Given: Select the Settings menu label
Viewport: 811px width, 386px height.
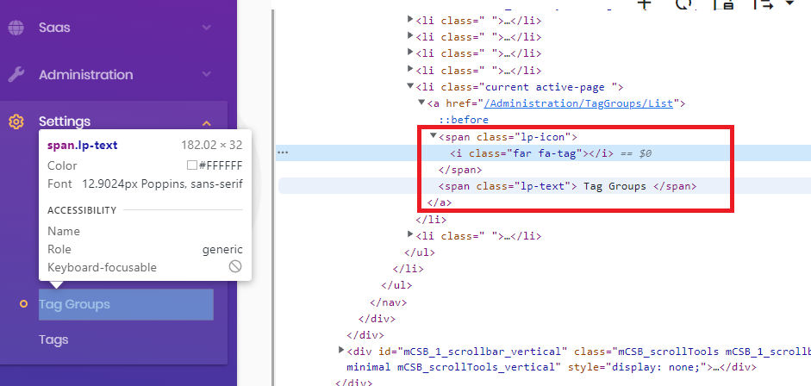Looking at the screenshot, I should 65,121.
